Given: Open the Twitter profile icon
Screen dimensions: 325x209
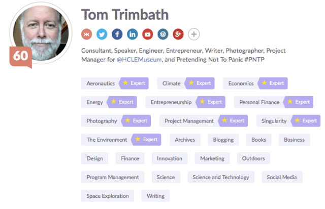Looking at the screenshot, I should tap(102, 34).
